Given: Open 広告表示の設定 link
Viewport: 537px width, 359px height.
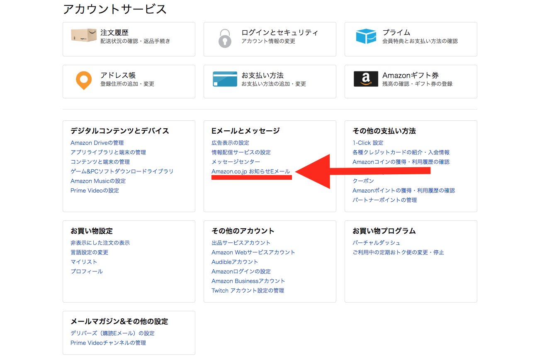Looking at the screenshot, I should coord(230,143).
